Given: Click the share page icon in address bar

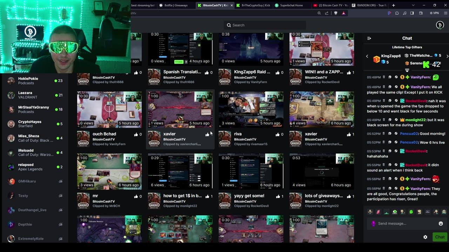Looking at the screenshot, I should 327,13.
